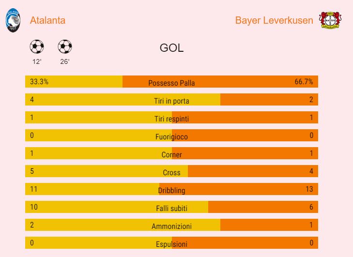This screenshot has height=257, width=353.
Task: Open the Atalanta team name link
Action: pos(47,20)
